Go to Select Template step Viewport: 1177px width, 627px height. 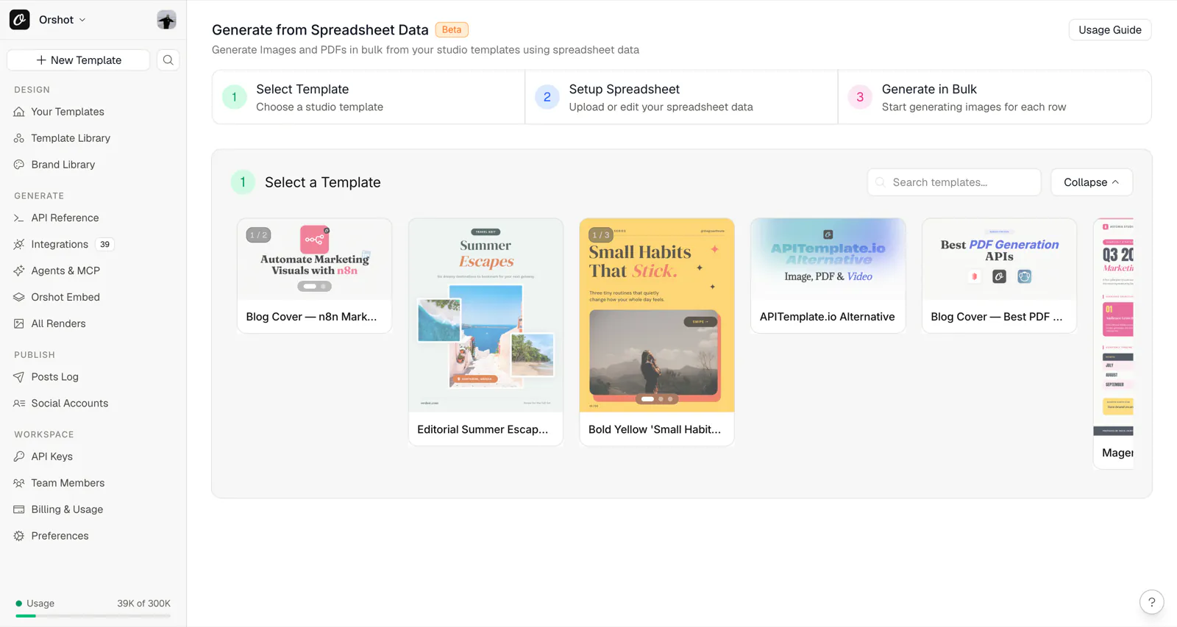369,97
